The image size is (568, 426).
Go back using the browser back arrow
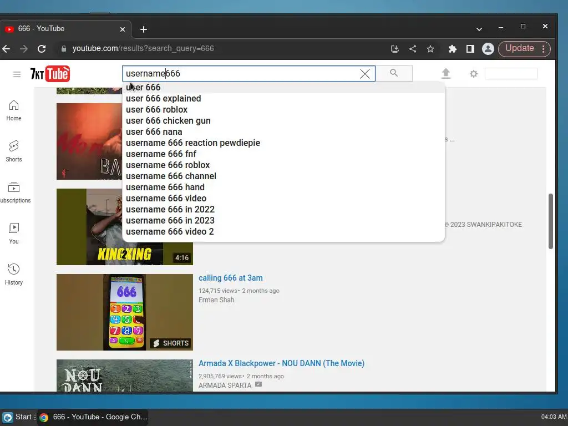[6, 49]
